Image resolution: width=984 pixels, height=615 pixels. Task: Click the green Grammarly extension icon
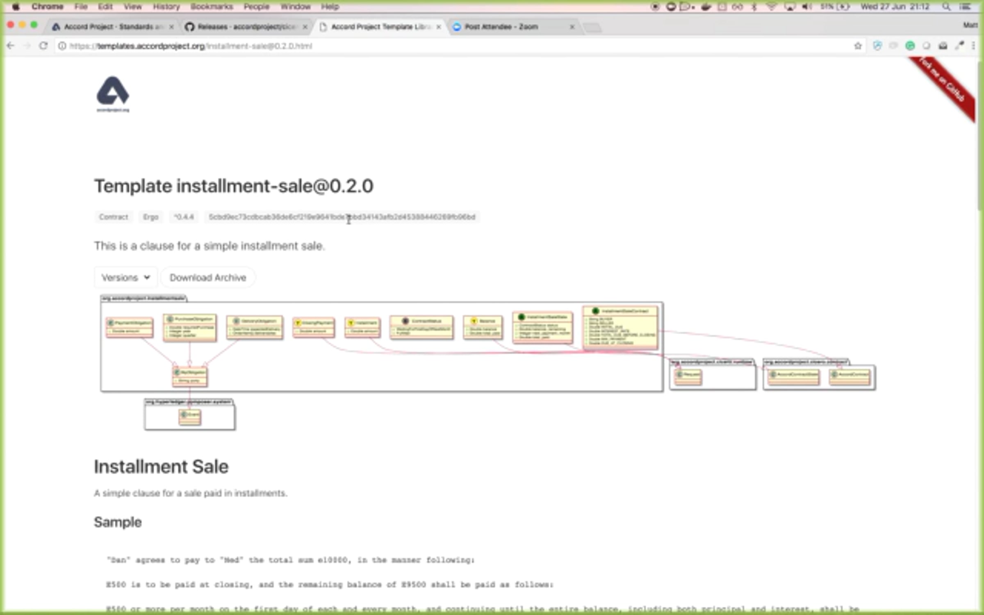(910, 46)
